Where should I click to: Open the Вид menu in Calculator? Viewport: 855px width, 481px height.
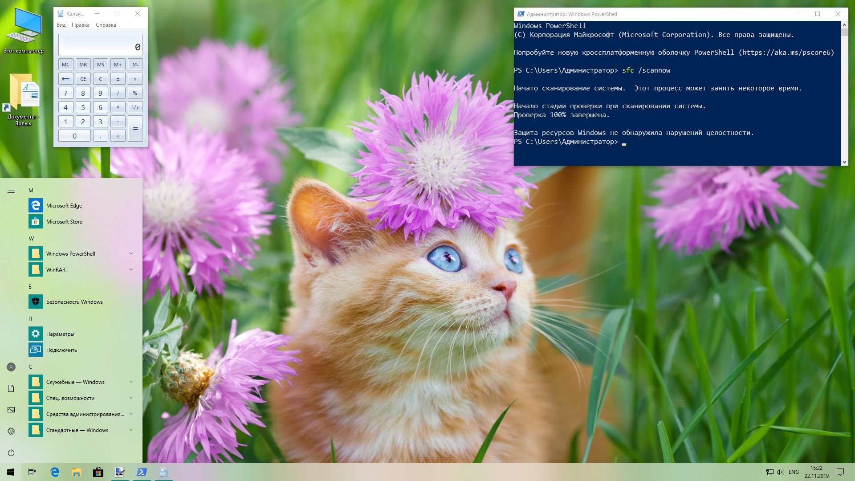[x=61, y=25]
